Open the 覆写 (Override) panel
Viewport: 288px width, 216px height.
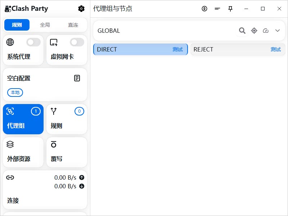tap(67, 152)
